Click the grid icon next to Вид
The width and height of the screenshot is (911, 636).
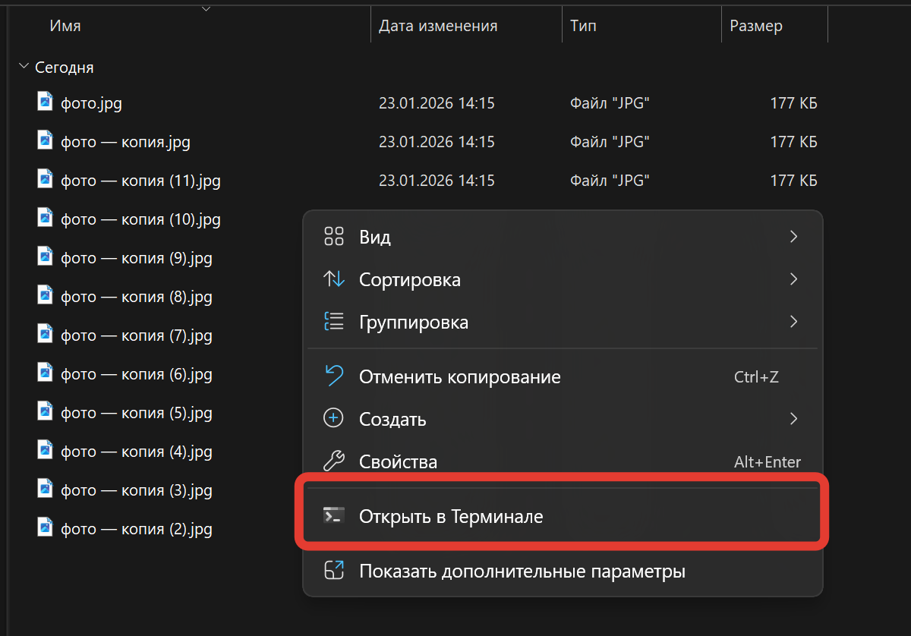click(334, 237)
